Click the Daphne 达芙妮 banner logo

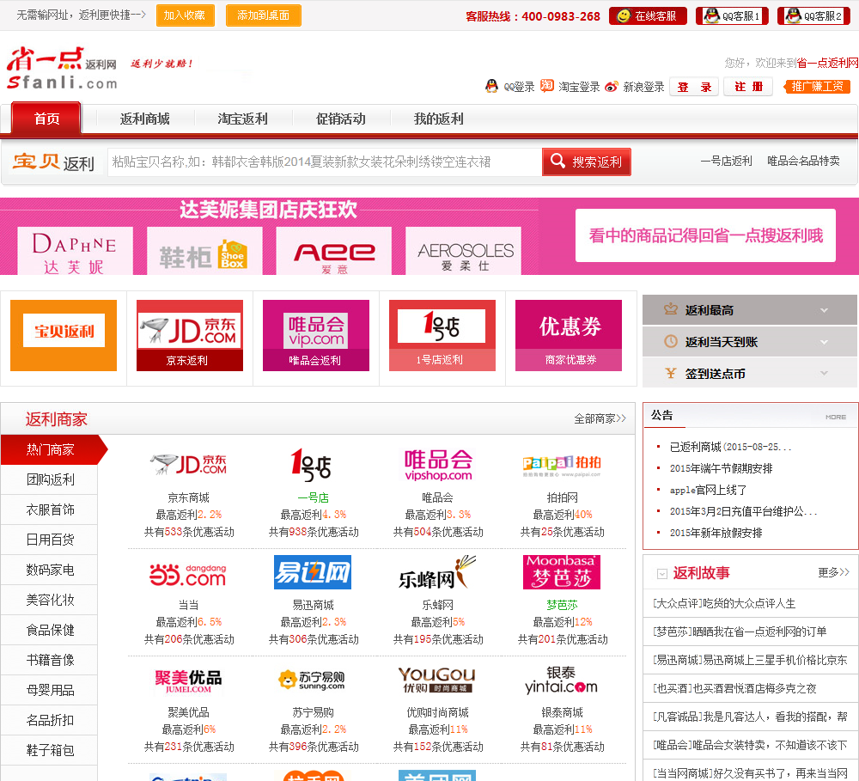75,252
